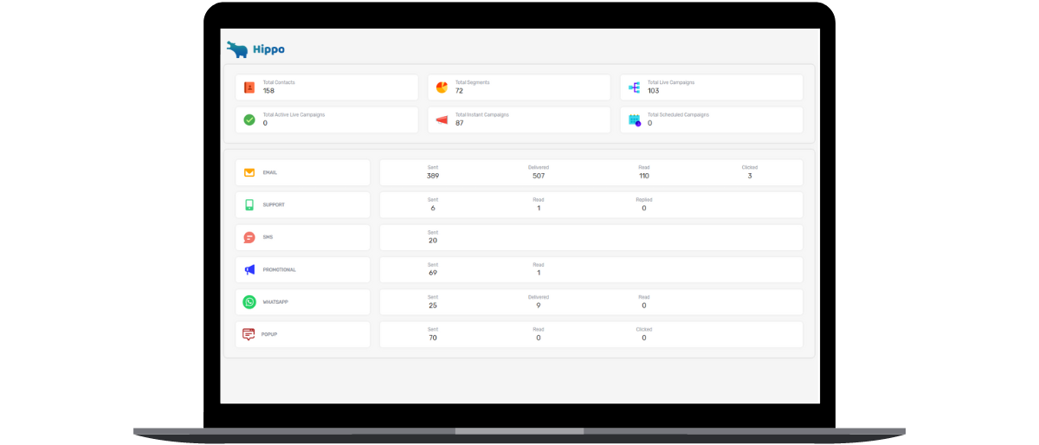Click Email Sent count 389

tap(433, 176)
